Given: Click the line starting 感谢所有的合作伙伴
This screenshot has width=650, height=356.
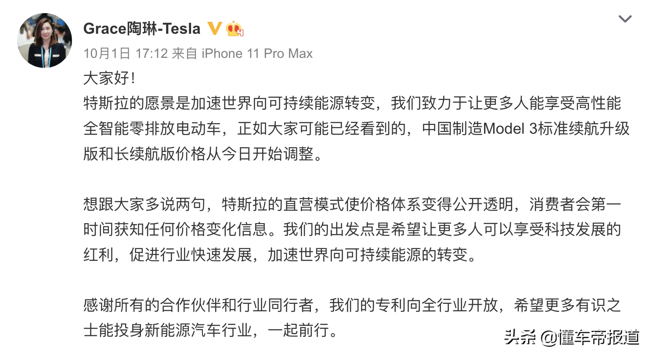Looking at the screenshot, I should [352, 305].
